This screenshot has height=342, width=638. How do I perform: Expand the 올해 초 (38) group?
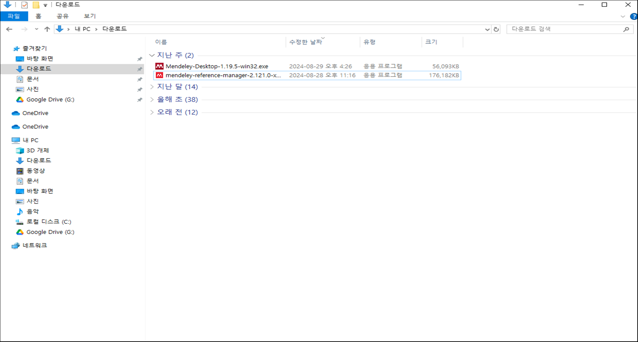(x=152, y=100)
